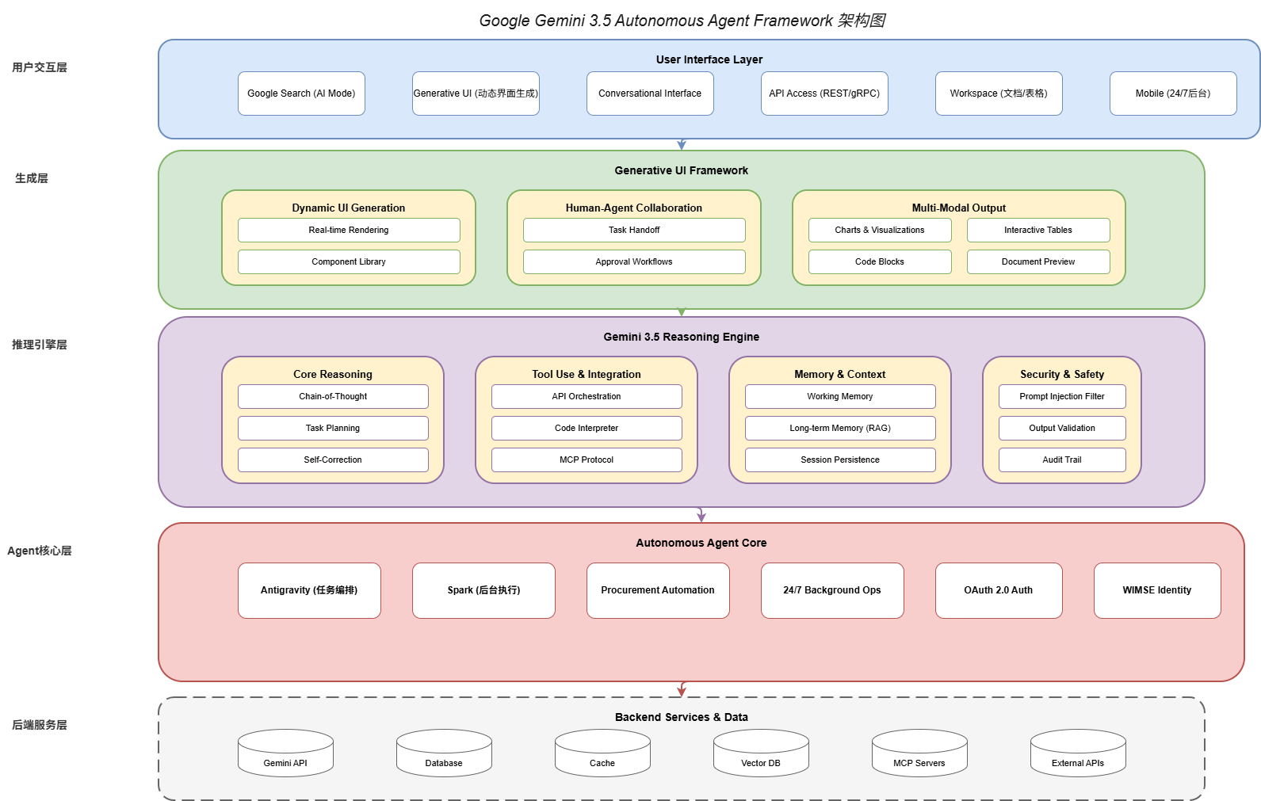Click the Prompt Injection Filter box

(1062, 396)
